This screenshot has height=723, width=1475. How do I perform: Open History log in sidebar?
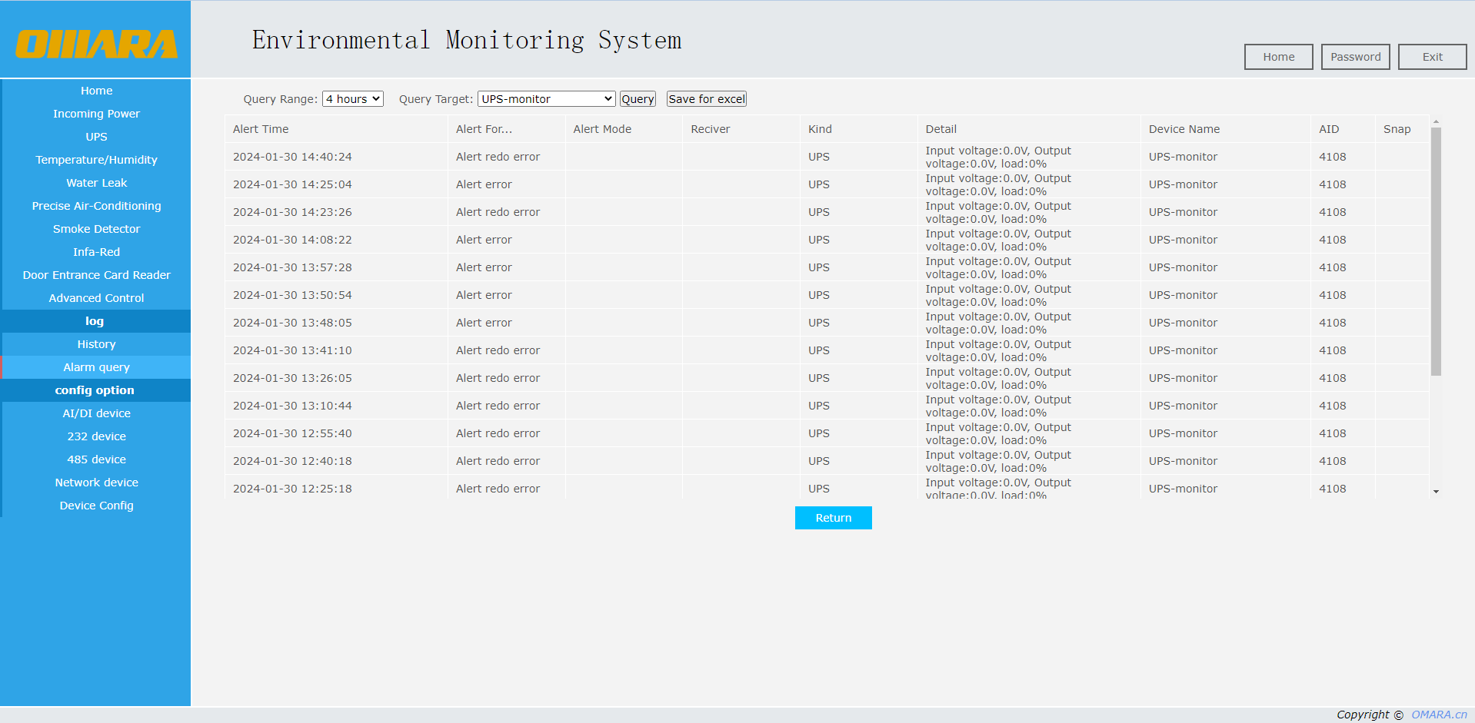click(96, 344)
